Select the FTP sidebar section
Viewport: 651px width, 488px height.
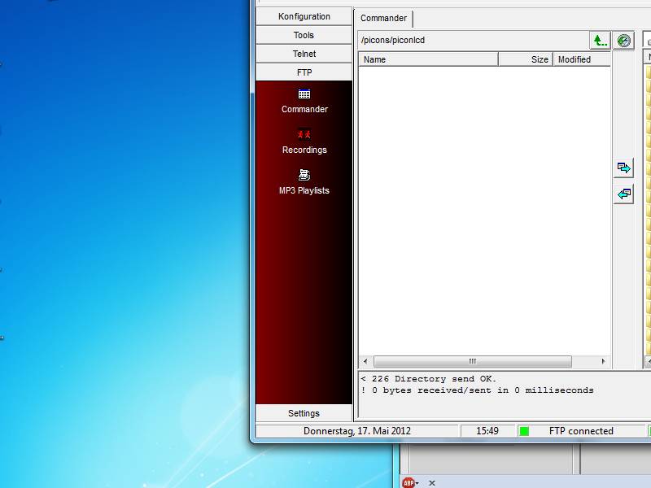(304, 72)
